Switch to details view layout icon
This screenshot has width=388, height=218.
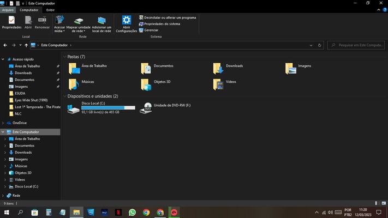378,203
